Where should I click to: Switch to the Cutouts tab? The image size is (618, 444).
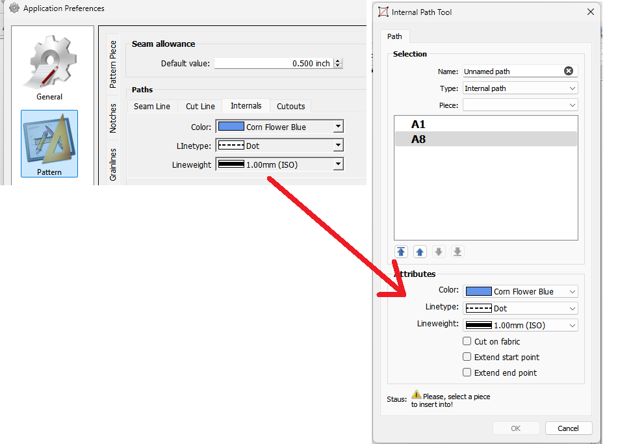(x=290, y=106)
